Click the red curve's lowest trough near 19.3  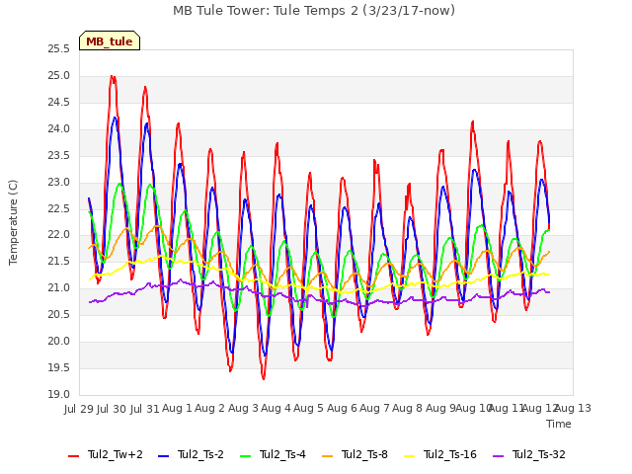pyautogui.click(x=264, y=379)
